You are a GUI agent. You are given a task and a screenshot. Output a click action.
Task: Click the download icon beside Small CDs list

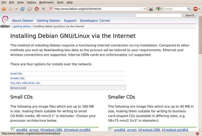[12, 129]
